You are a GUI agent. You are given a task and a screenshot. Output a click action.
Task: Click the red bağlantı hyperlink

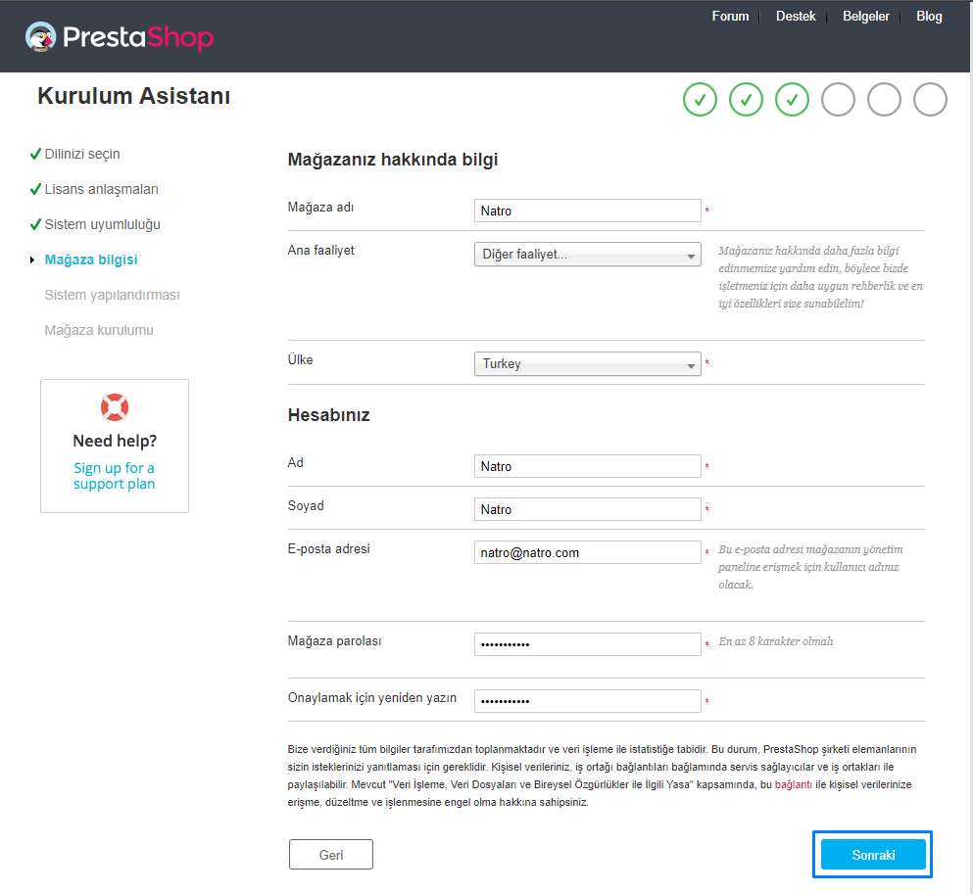793,785
